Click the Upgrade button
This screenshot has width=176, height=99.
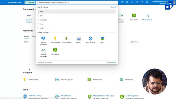30,2
